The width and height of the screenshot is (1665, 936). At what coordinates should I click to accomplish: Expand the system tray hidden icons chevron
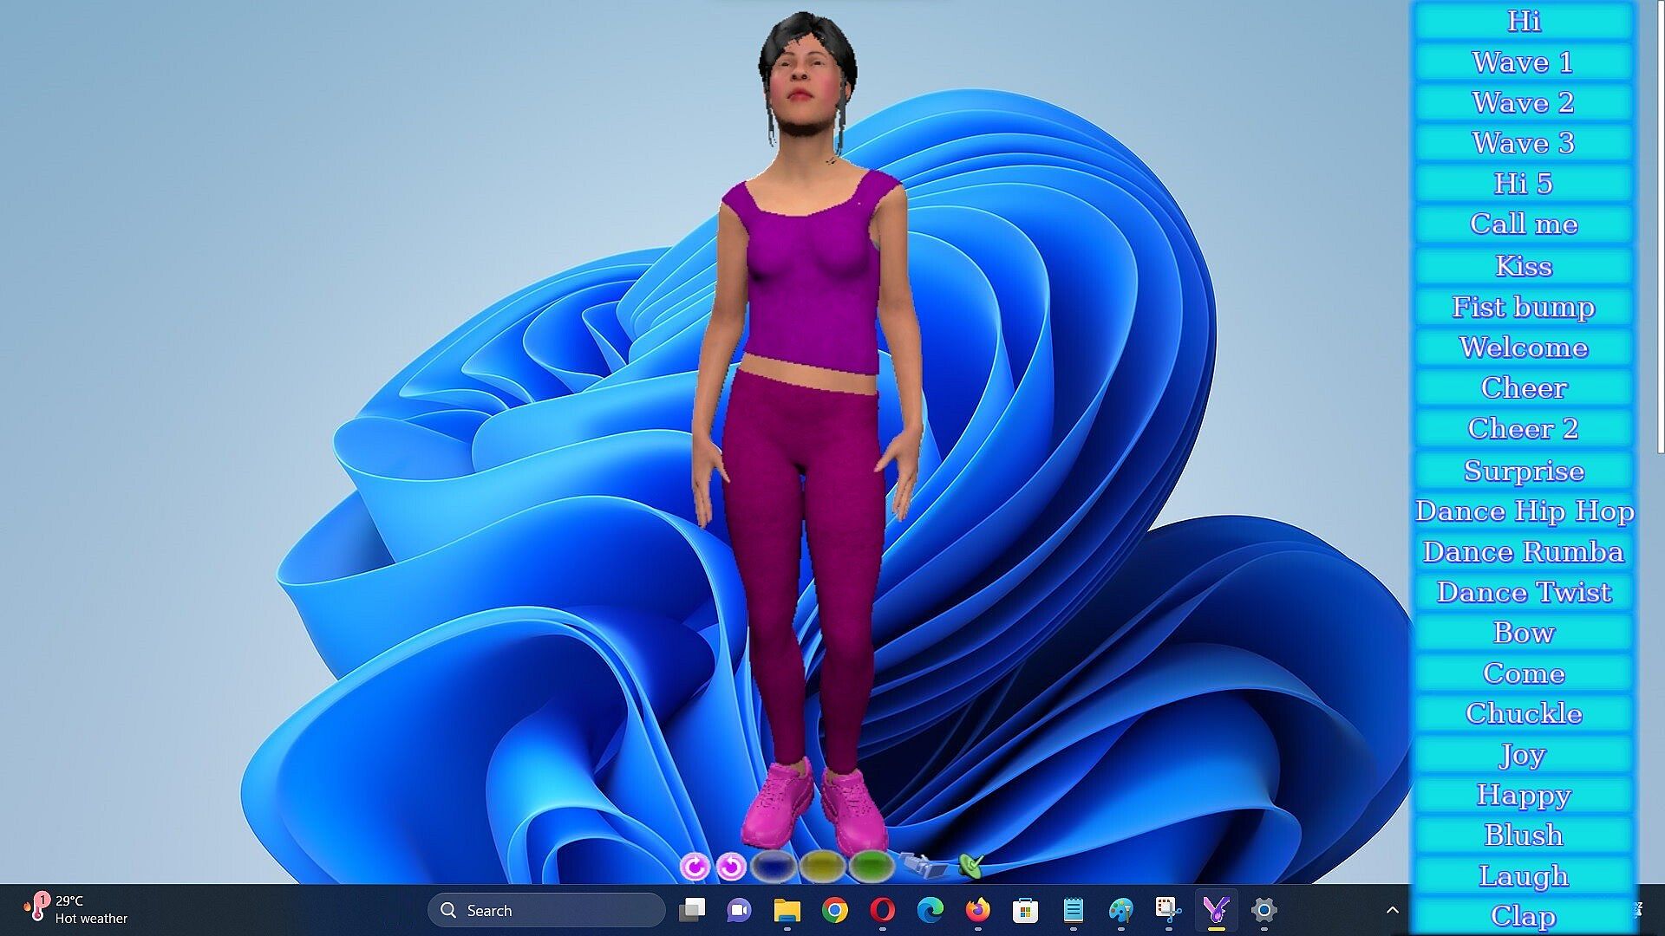[x=1392, y=910]
